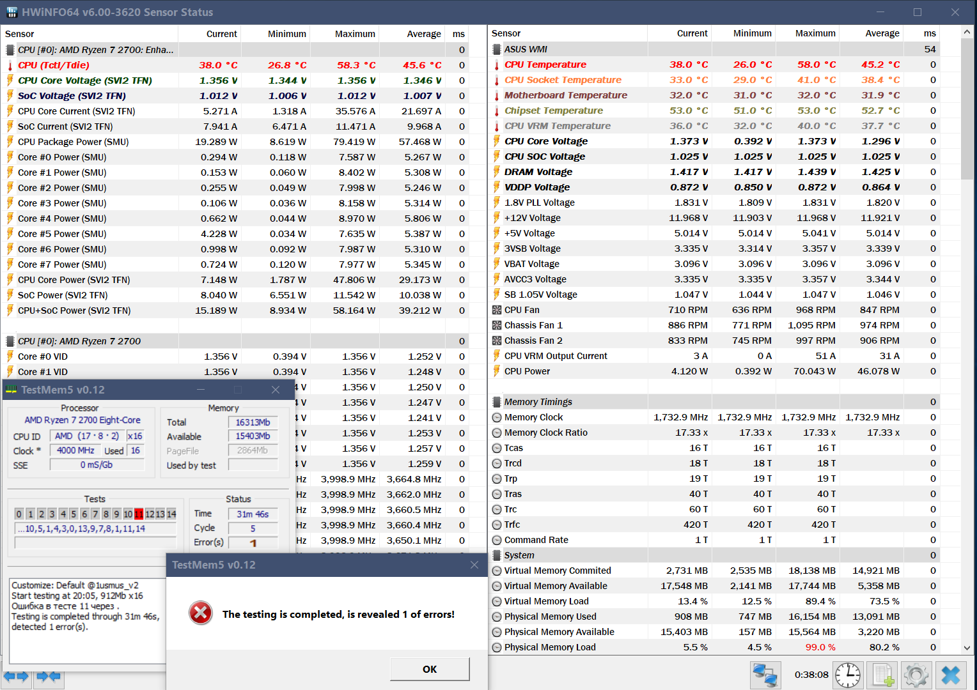Click the Current column header in left panel
977x690 pixels.
pyautogui.click(x=209, y=34)
